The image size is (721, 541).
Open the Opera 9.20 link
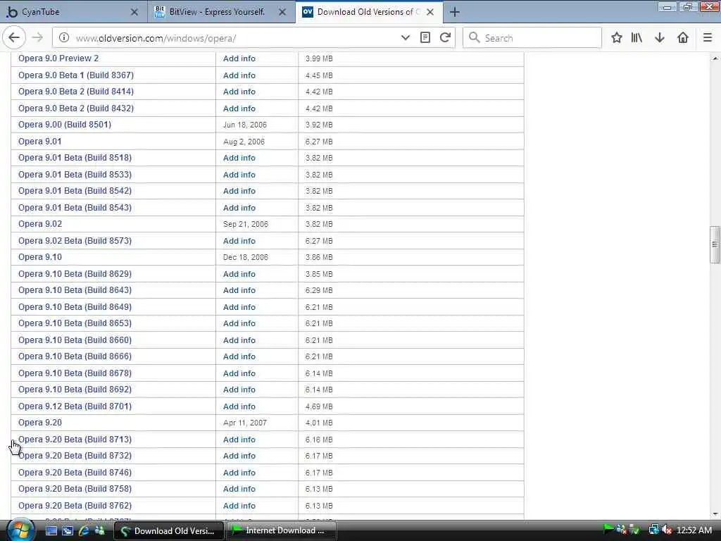click(x=40, y=423)
